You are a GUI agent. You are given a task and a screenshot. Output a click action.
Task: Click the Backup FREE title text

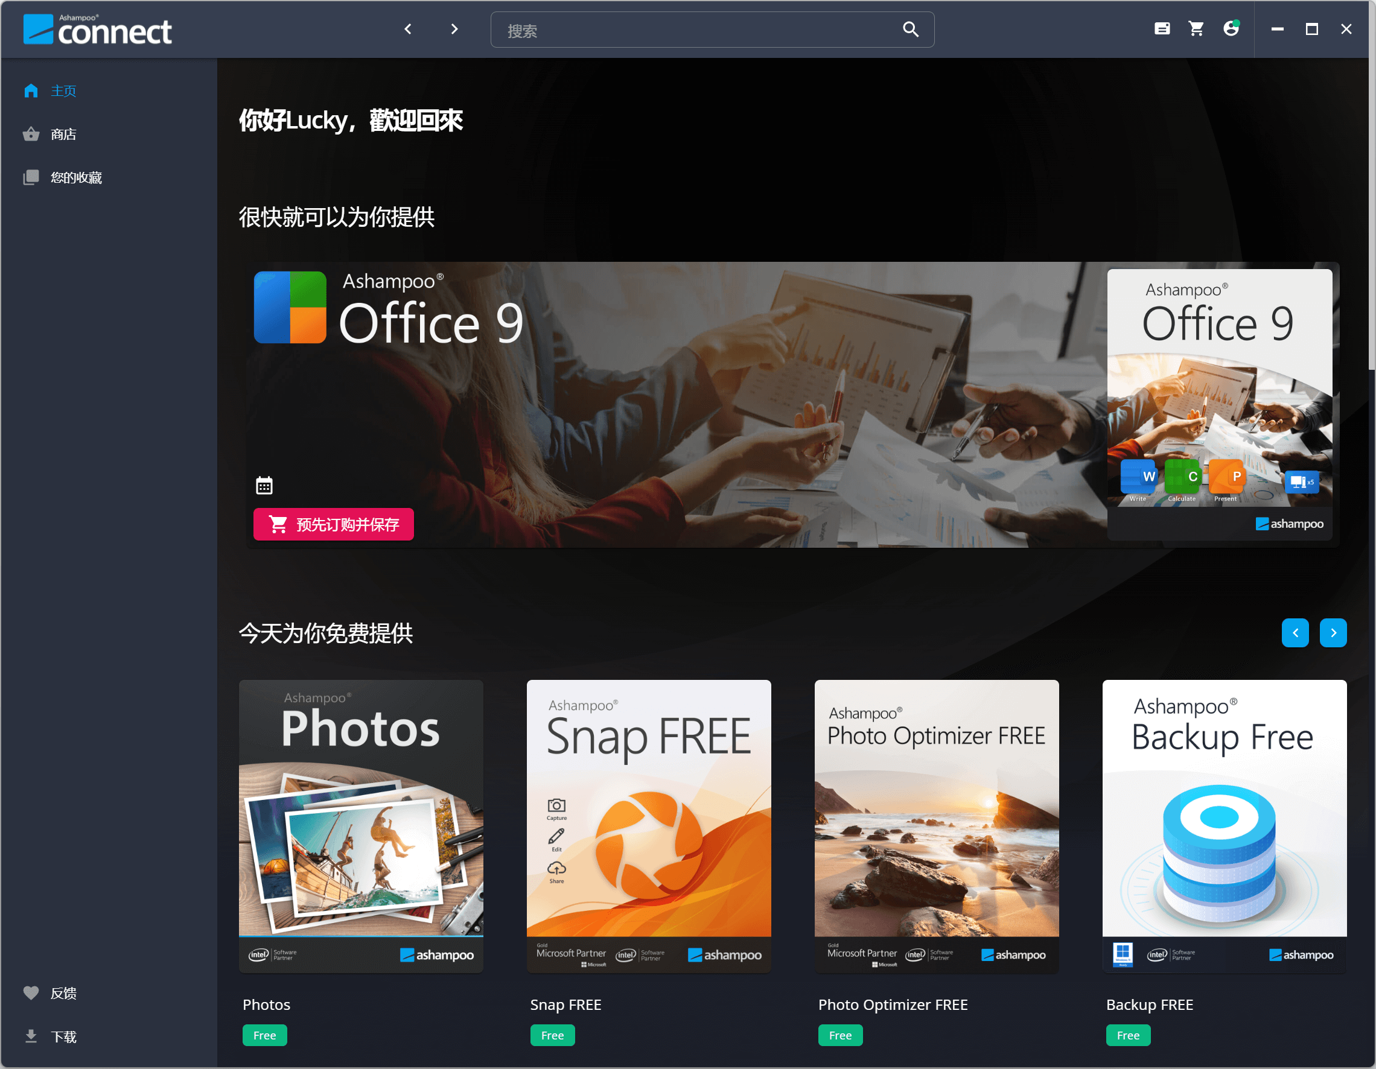(x=1150, y=1004)
